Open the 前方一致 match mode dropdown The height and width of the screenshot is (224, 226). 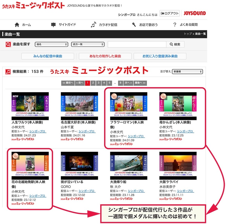pyautogui.click(x=88, y=44)
